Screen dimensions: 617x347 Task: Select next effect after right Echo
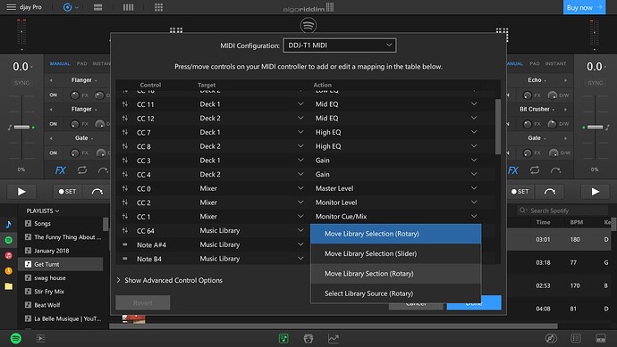pyautogui.click(x=565, y=80)
